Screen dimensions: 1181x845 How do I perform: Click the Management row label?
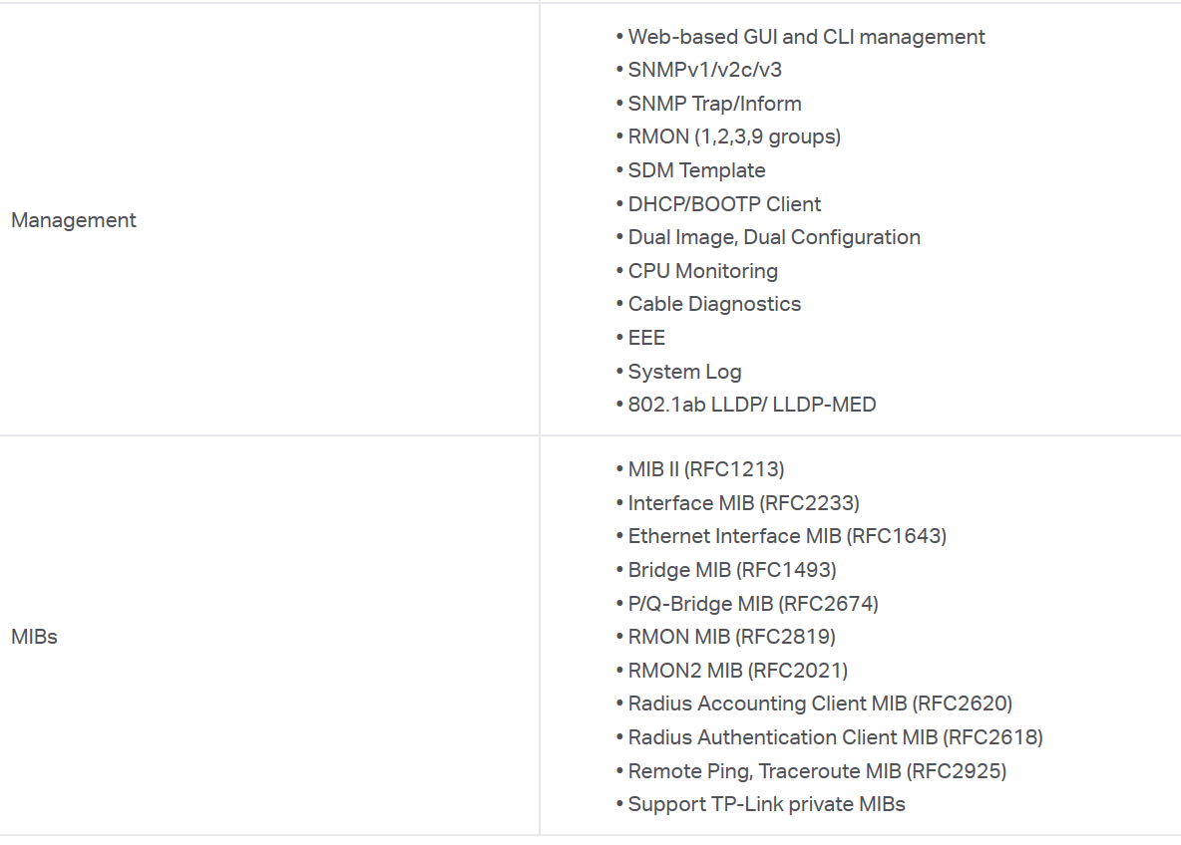click(x=74, y=220)
